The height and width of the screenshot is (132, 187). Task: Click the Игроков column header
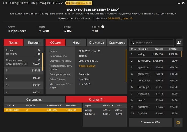tap(31, 105)
